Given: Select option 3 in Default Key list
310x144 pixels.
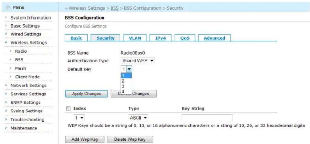Looking at the screenshot, I should click(126, 86).
